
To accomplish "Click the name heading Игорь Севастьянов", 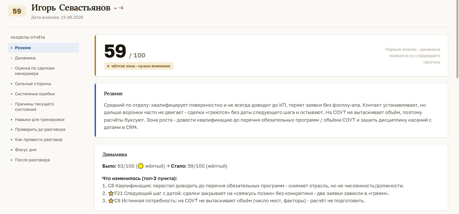I will pos(71,8).
